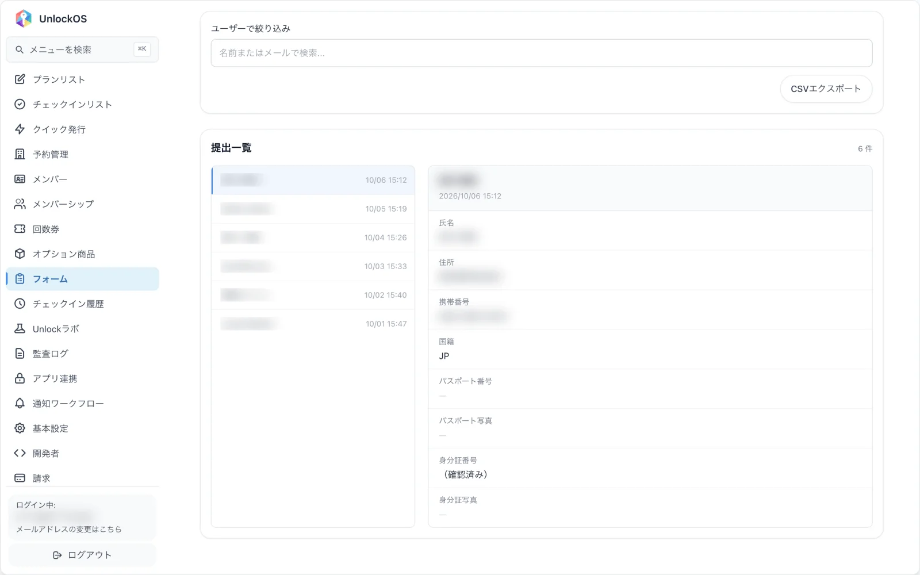Go to the チェックイン履歴 menu label
The height and width of the screenshot is (575, 920).
click(x=68, y=304)
